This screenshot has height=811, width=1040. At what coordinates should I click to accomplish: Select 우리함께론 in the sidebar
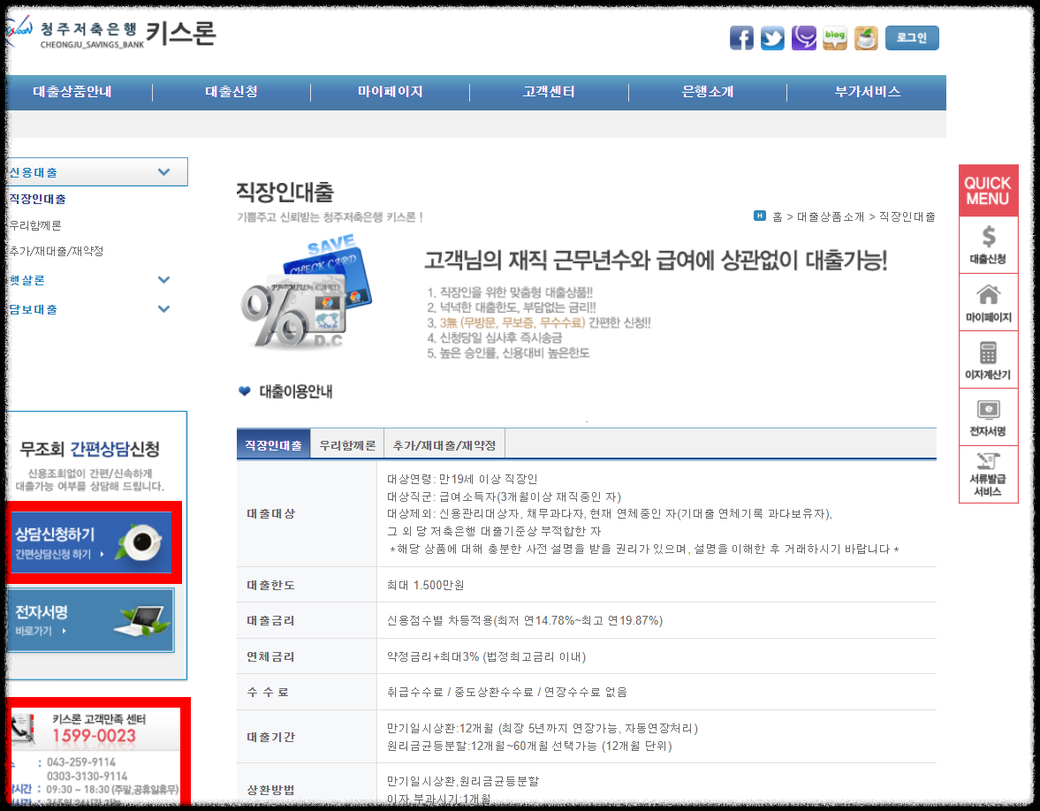click(x=35, y=225)
